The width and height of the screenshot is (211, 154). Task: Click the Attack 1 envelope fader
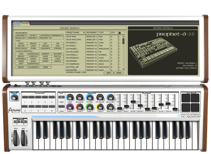coord(119,108)
